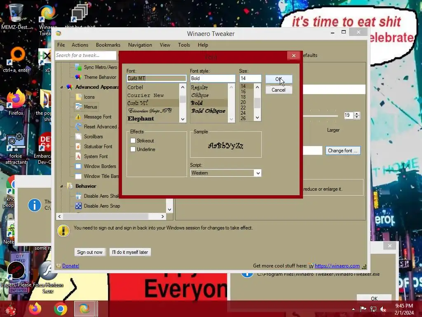Click the Chrome icon in the taskbar
This screenshot has height=317, width=422.
(x=60, y=309)
